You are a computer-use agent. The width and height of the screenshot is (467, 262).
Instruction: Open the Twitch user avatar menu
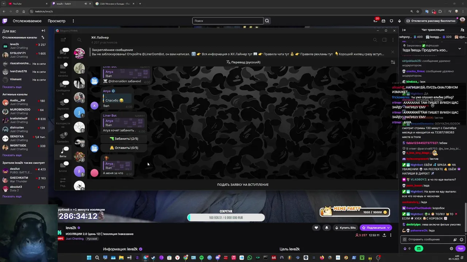462,21
